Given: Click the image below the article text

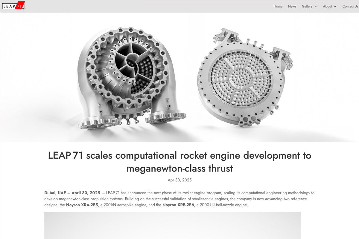Looking at the screenshot, I should 173,226.
